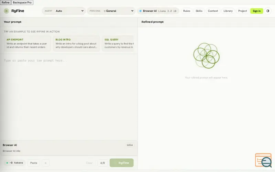Open the Rules menu
The width and height of the screenshot is (275, 172).
point(187,11)
